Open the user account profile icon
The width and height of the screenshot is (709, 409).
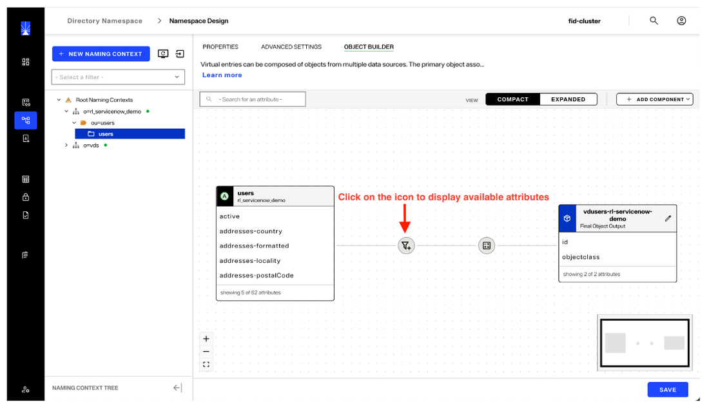coord(681,21)
